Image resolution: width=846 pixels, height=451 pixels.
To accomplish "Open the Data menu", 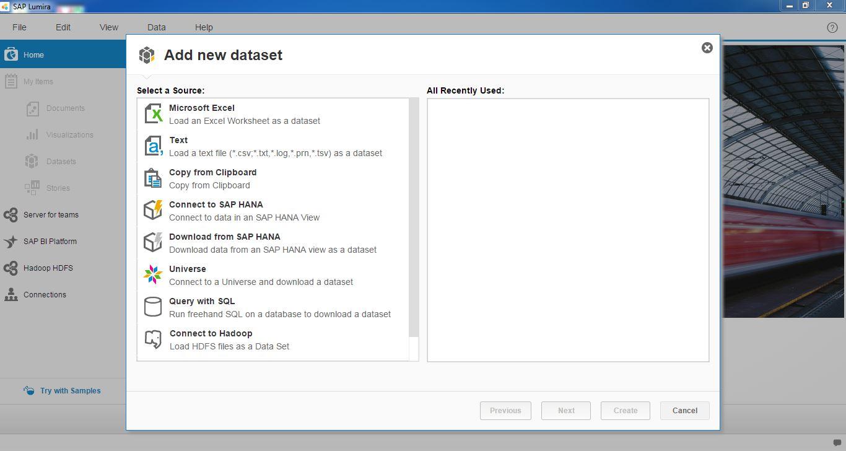I will tap(157, 27).
